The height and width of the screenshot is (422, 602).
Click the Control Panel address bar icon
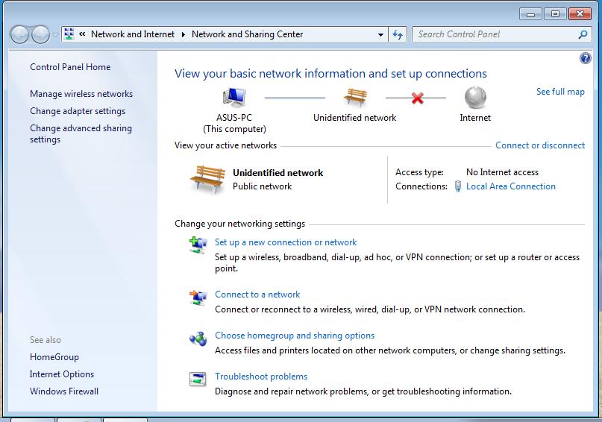69,34
